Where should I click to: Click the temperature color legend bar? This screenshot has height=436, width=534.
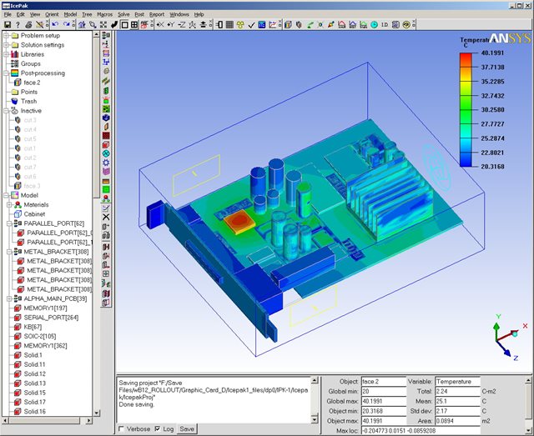[466, 109]
